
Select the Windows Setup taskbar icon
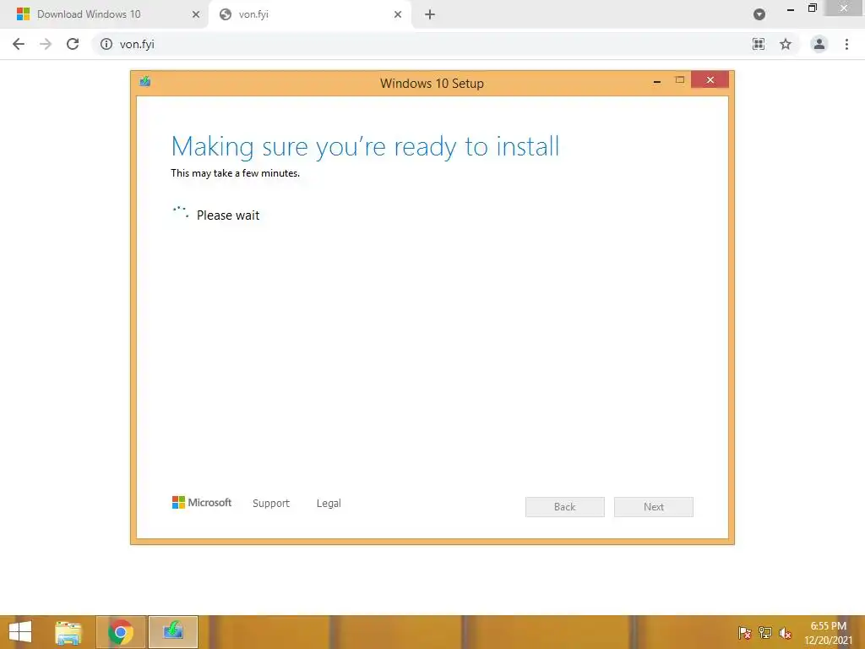173,632
